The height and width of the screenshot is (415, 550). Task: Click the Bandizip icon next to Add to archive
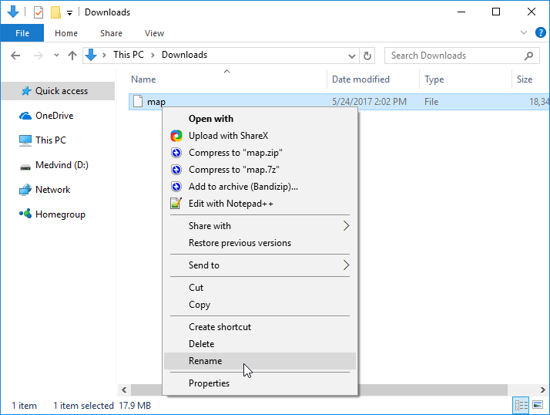pyautogui.click(x=176, y=187)
